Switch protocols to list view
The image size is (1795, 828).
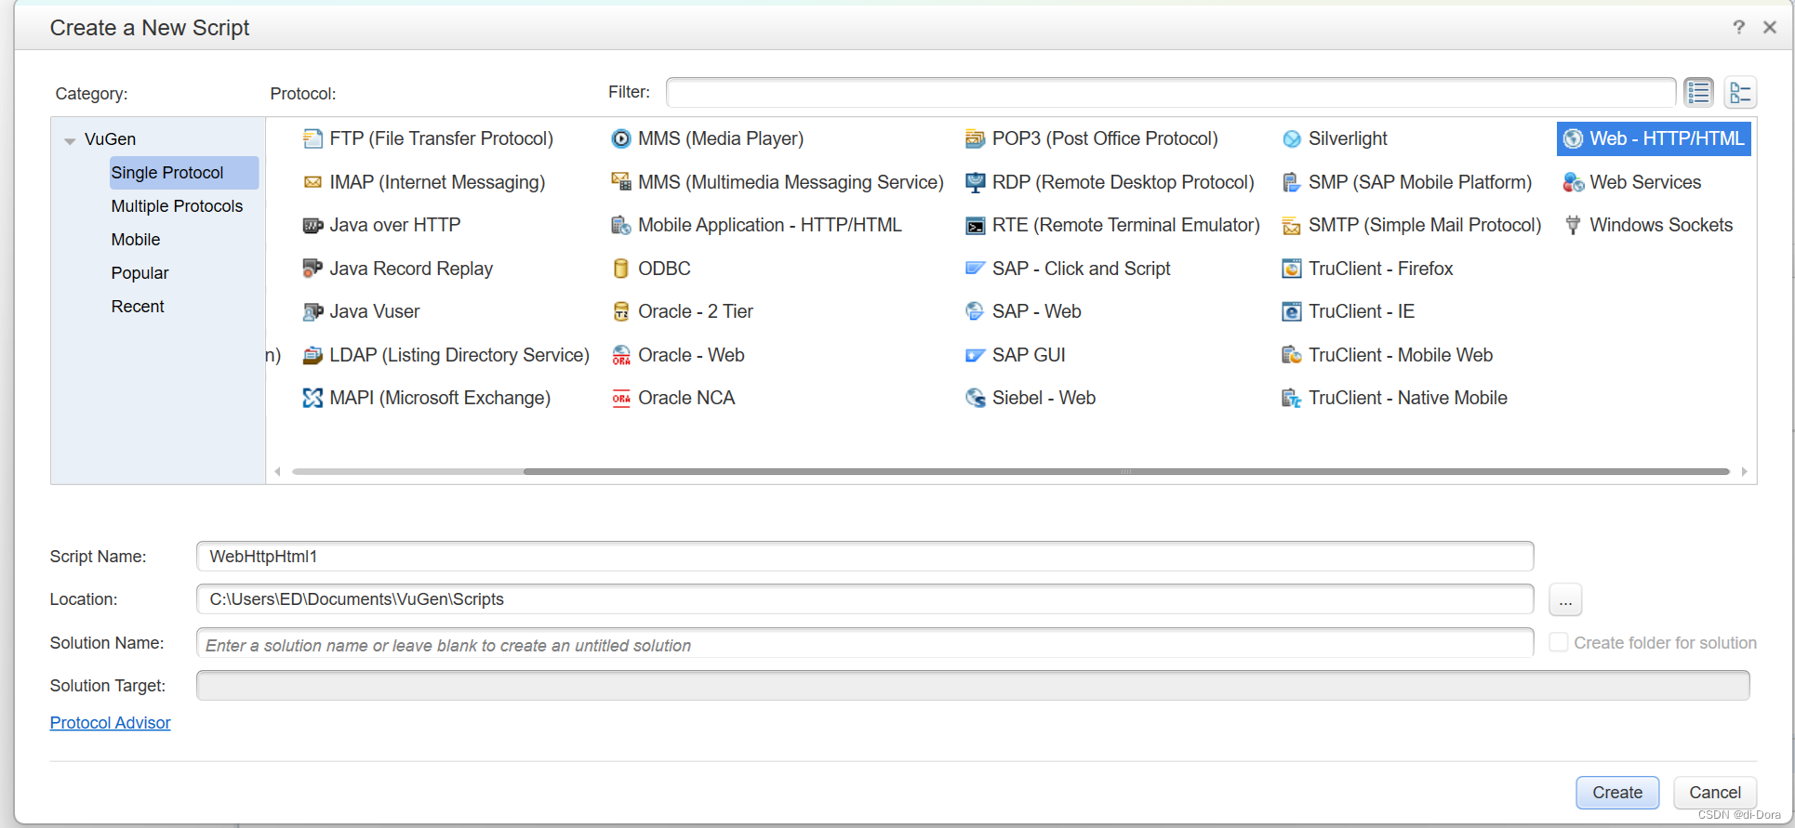tap(1699, 92)
